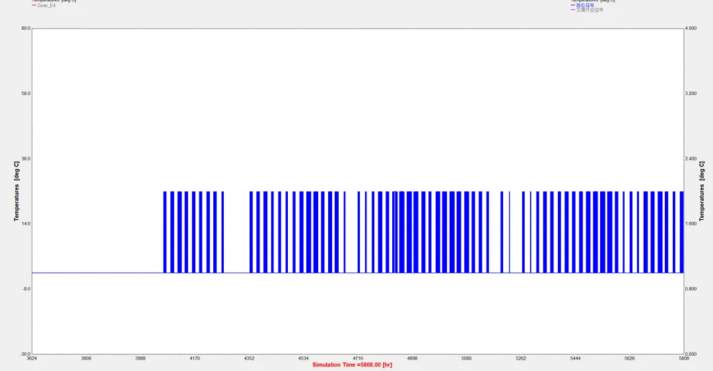Click time axis tick 3624
The height and width of the screenshot is (371, 713).
click(x=32, y=358)
